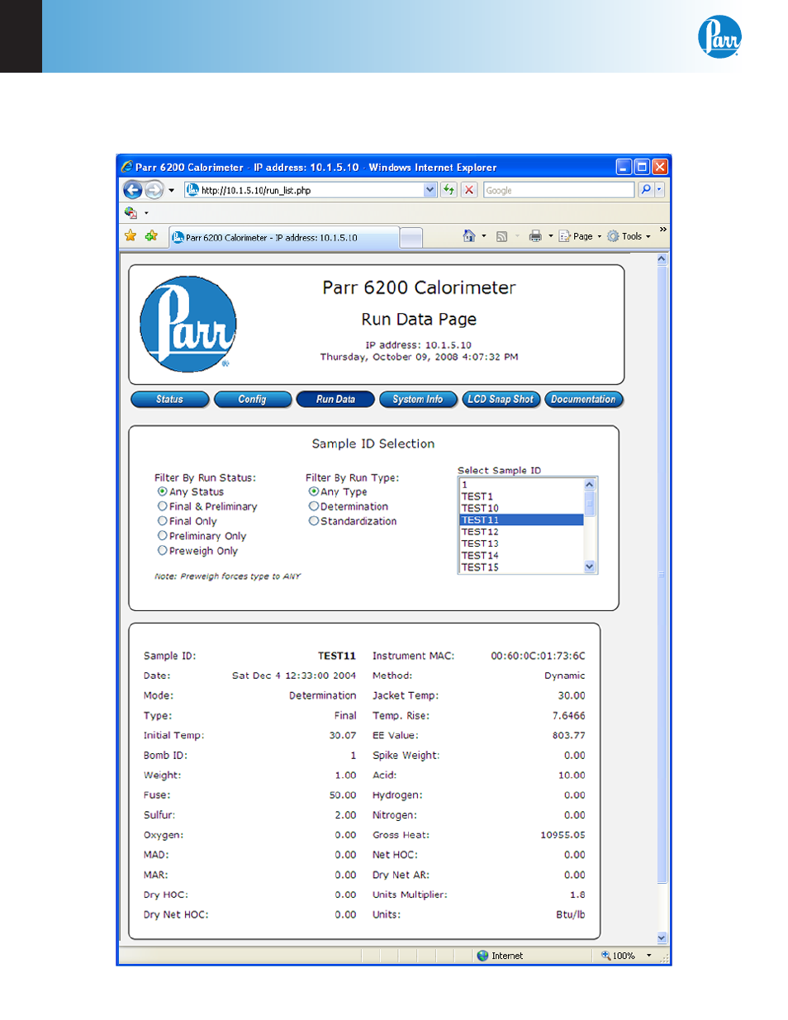Select Final & Preliminary run status filter
Image resolution: width=788 pixels, height=1020 pixels.
coord(163,506)
